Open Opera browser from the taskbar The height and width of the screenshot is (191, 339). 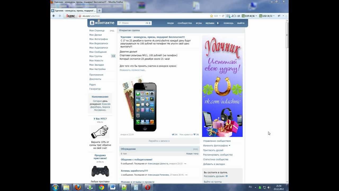(148, 187)
